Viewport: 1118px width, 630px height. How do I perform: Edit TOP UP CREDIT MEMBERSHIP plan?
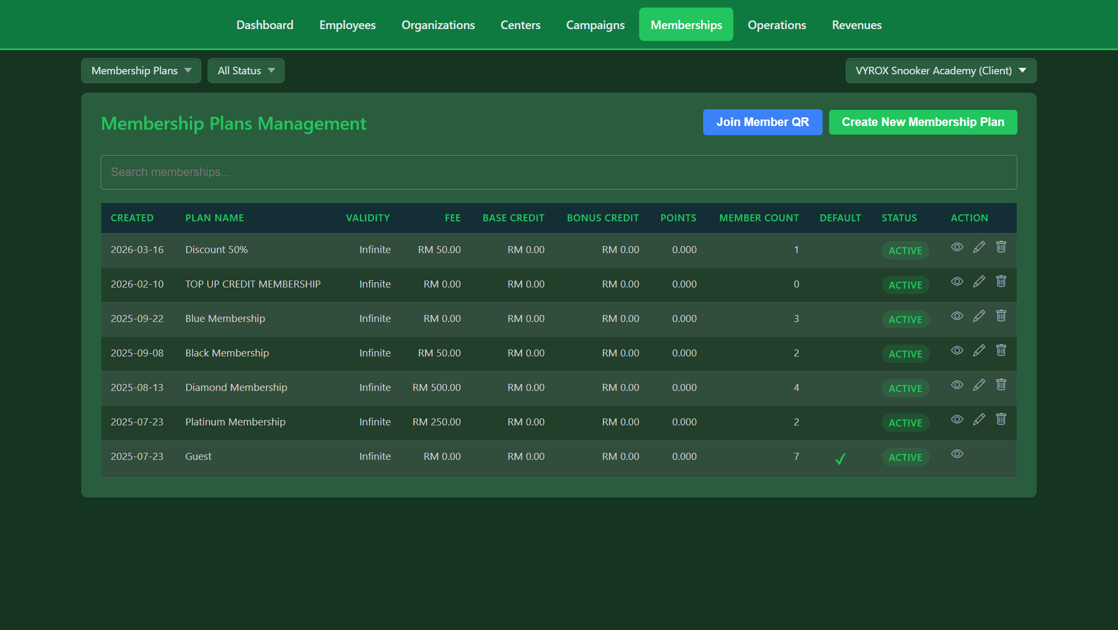(x=979, y=282)
